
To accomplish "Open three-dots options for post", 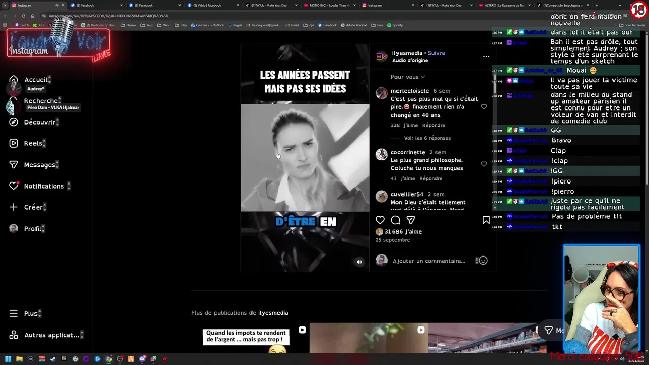I will tap(486, 56).
